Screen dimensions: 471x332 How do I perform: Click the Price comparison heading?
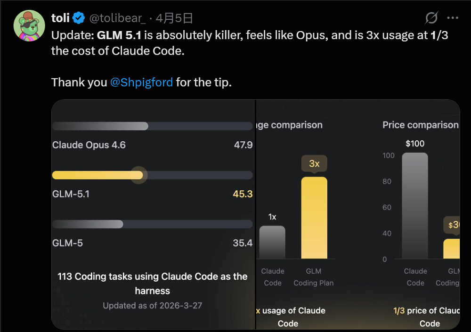(x=420, y=125)
